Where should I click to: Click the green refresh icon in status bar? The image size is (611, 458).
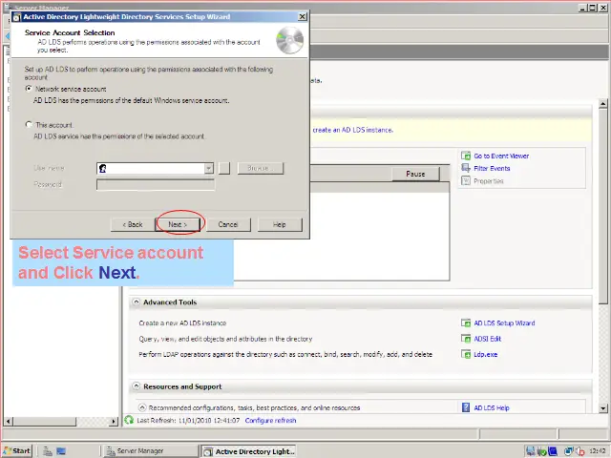tap(129, 420)
